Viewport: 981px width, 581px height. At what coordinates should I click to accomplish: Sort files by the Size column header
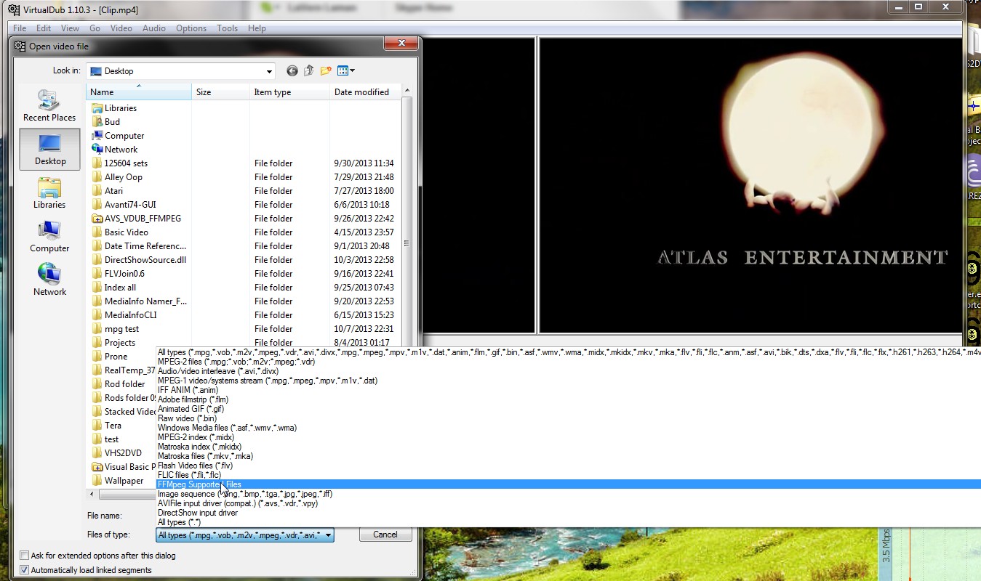tap(221, 92)
